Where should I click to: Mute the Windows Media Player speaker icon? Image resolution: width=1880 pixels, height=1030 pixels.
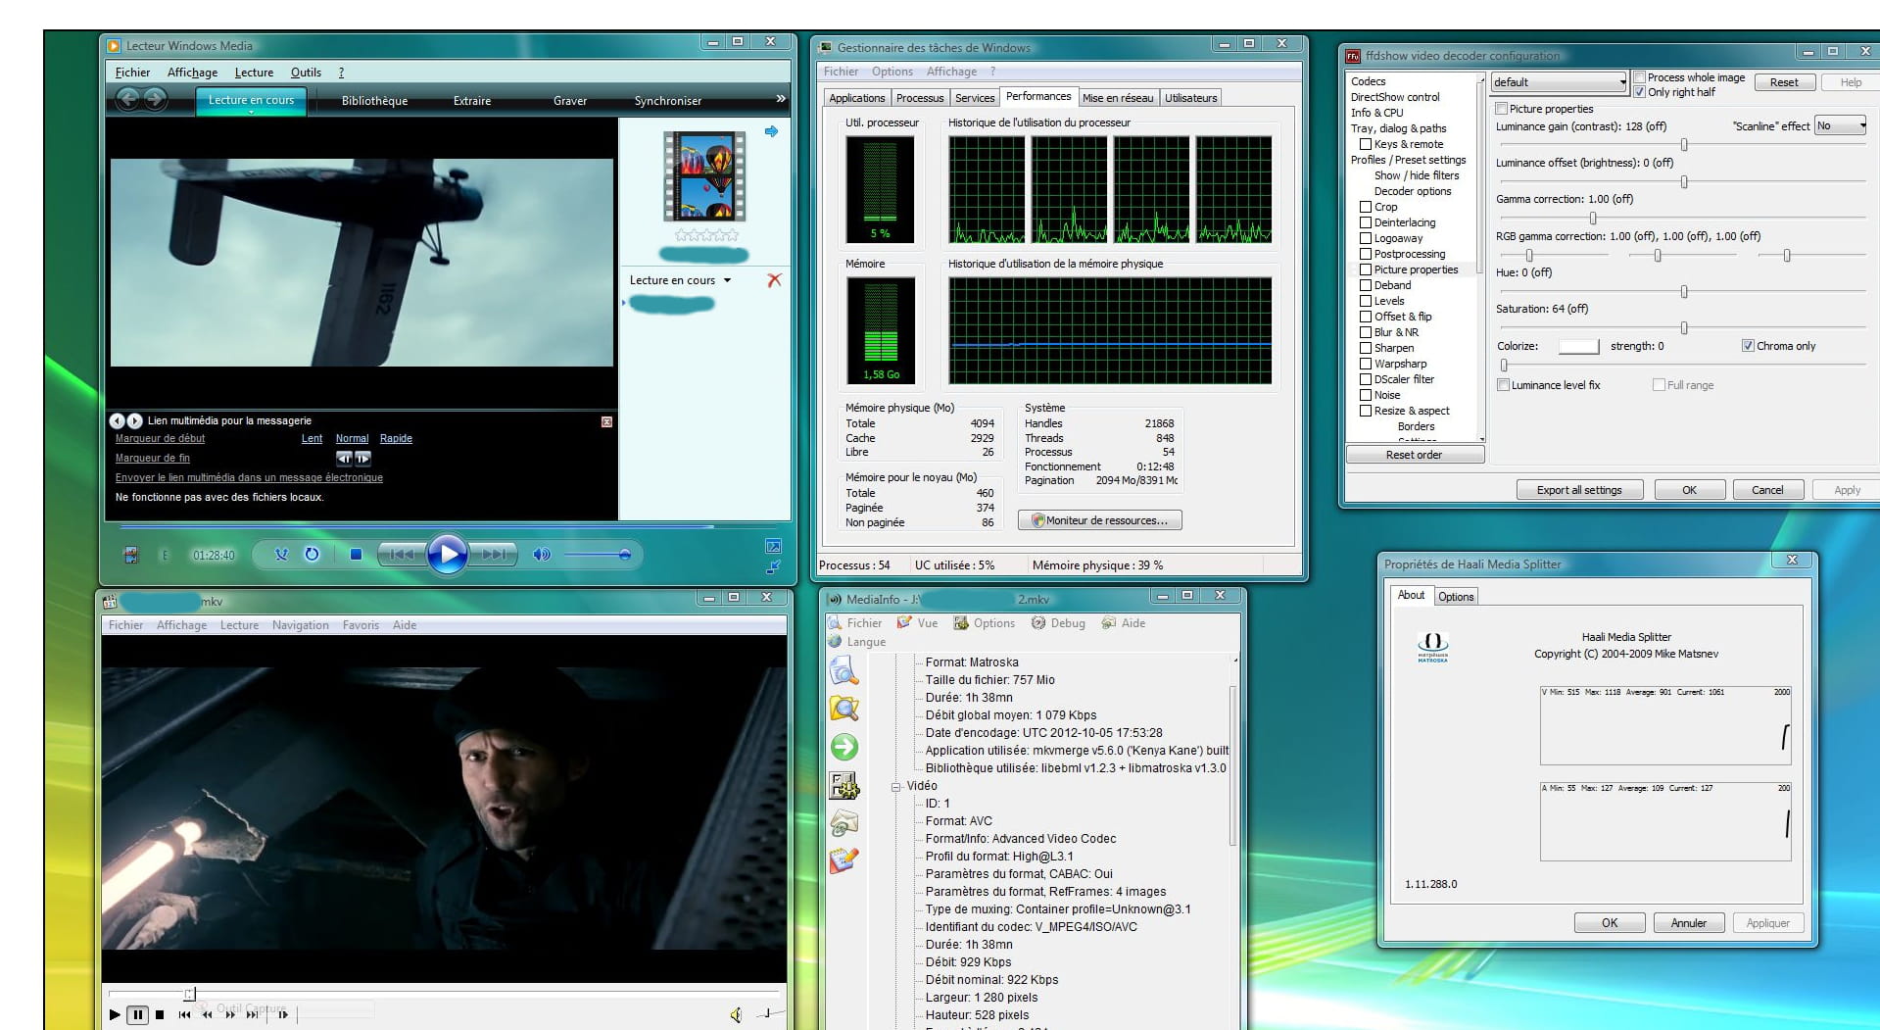coord(541,555)
